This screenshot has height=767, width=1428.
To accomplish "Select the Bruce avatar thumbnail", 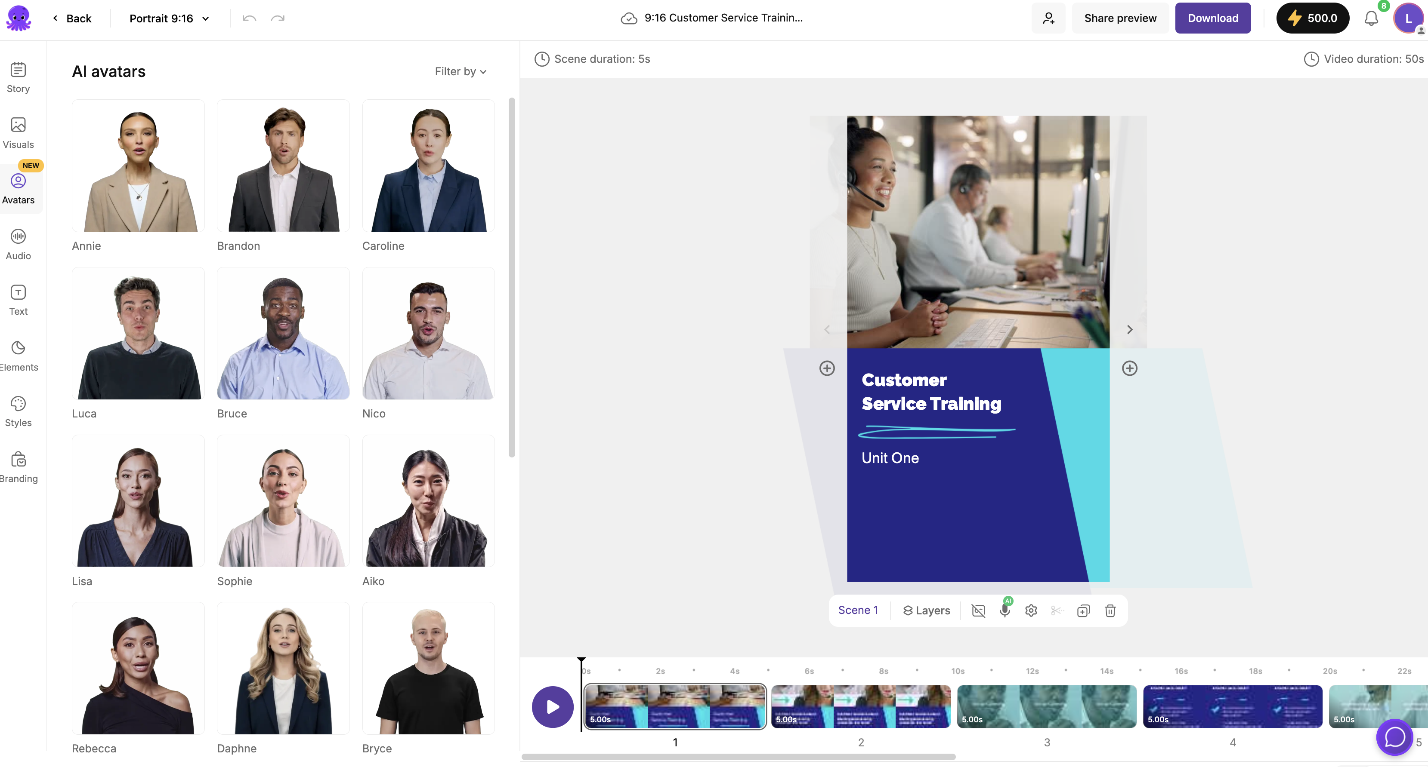I will tap(283, 333).
